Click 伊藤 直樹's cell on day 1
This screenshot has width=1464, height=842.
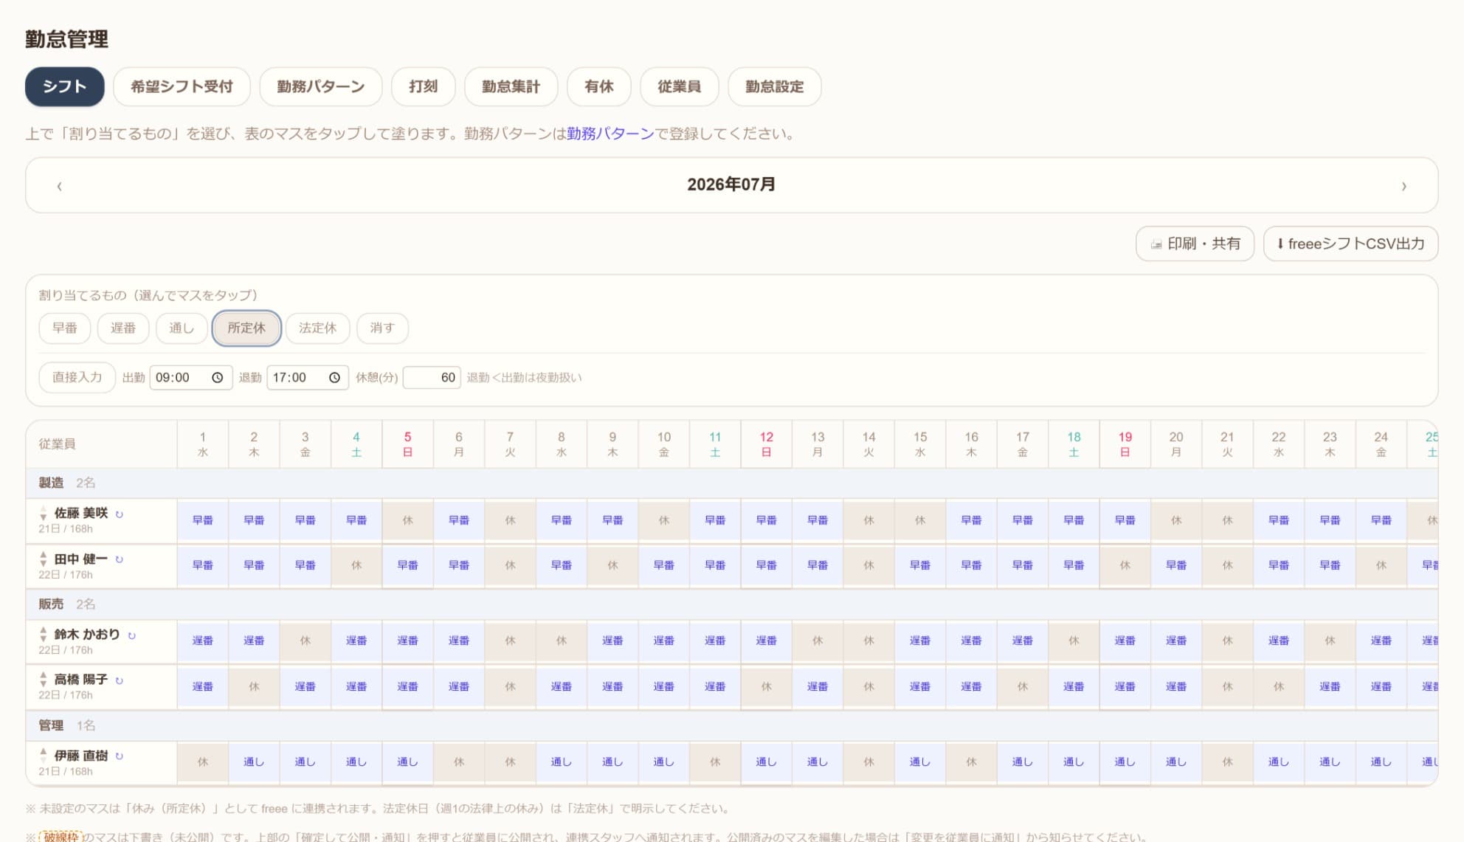click(x=203, y=762)
